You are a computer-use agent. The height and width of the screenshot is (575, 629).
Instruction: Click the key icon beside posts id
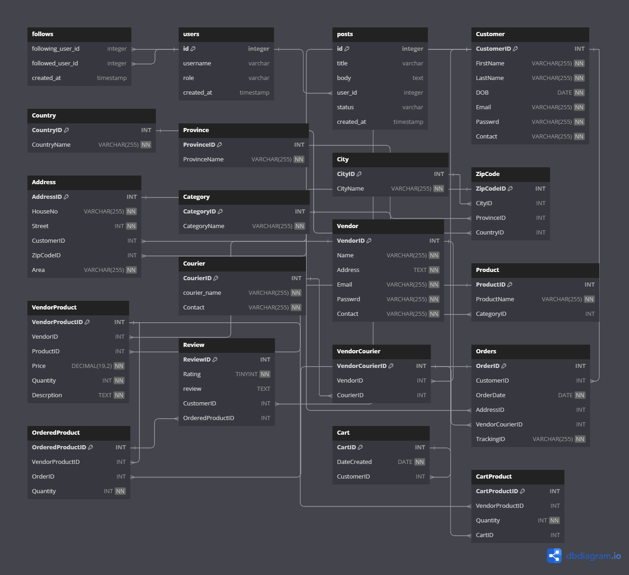[346, 49]
